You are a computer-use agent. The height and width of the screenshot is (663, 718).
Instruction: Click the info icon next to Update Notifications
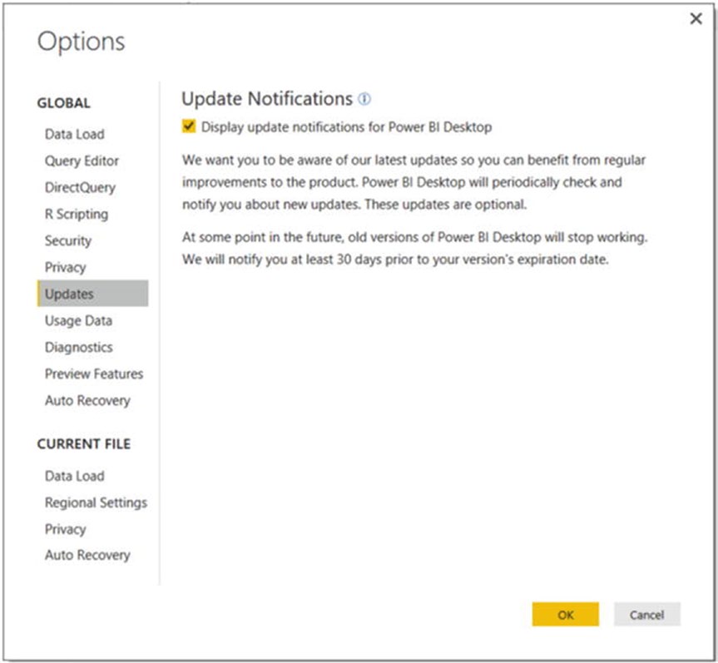(x=364, y=99)
